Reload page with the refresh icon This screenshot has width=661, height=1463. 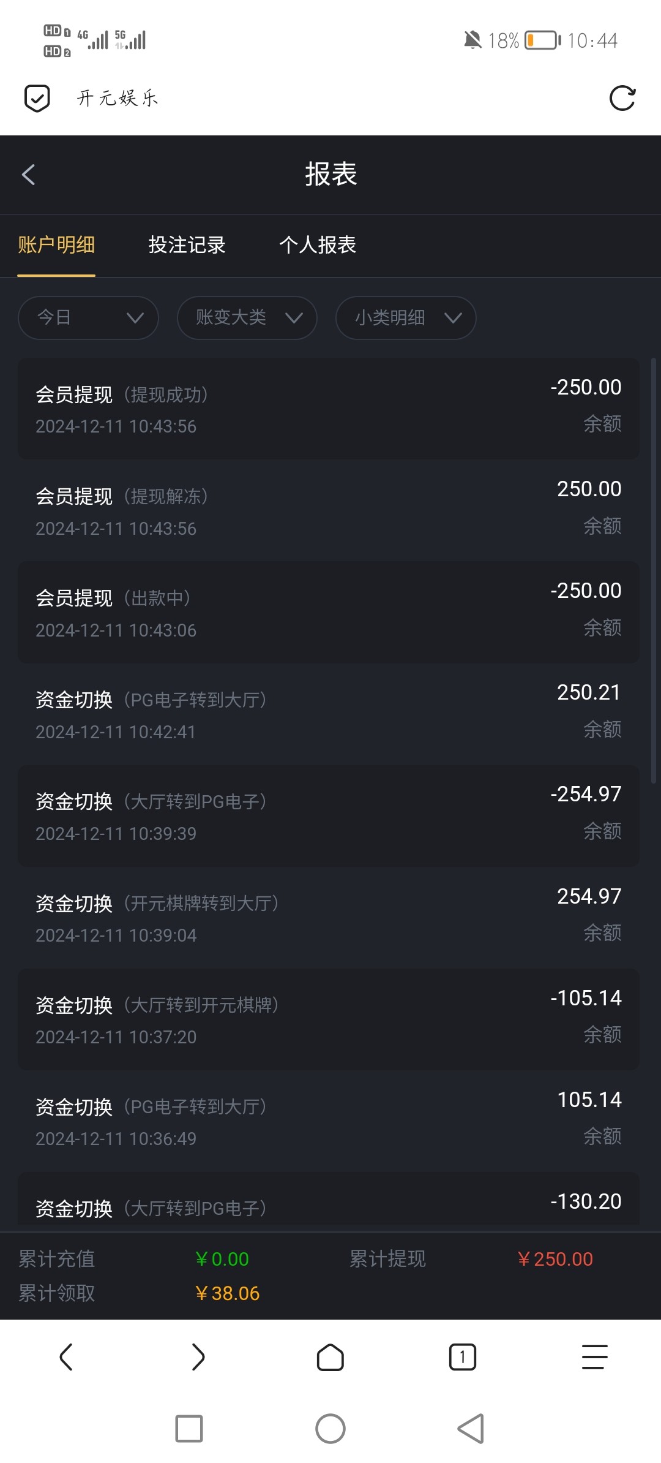(622, 98)
